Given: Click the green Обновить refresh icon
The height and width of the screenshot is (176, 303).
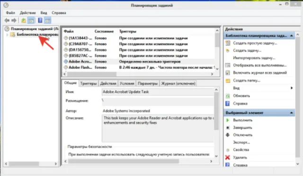Looking at the screenshot, I should tap(228, 96).
